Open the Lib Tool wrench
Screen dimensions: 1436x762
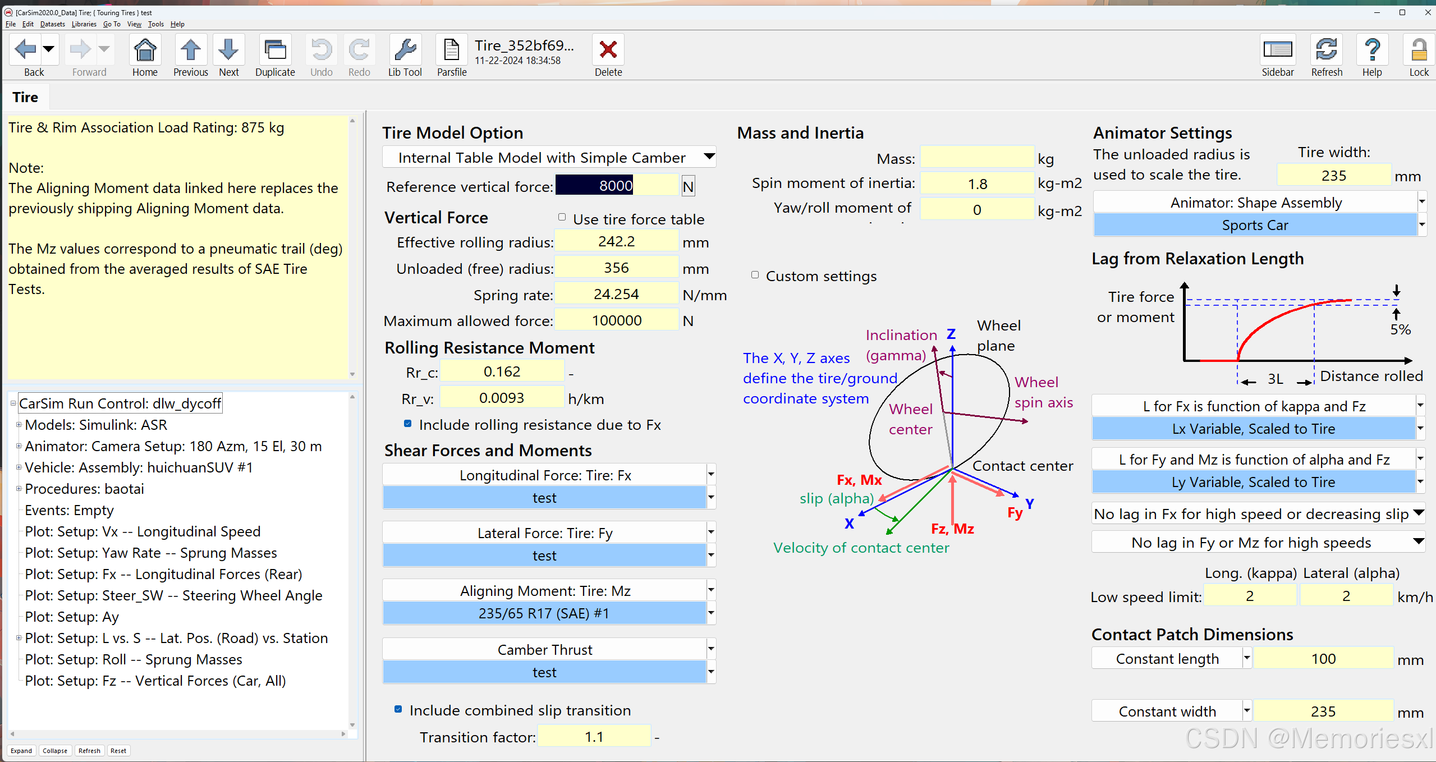point(405,51)
